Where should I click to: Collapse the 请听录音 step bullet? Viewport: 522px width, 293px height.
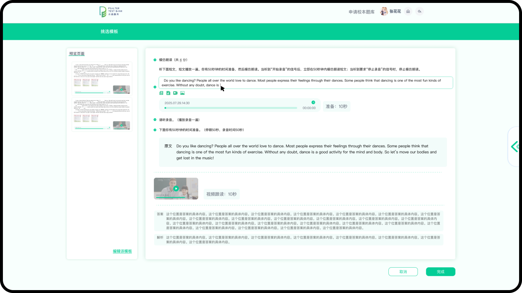pos(155,120)
